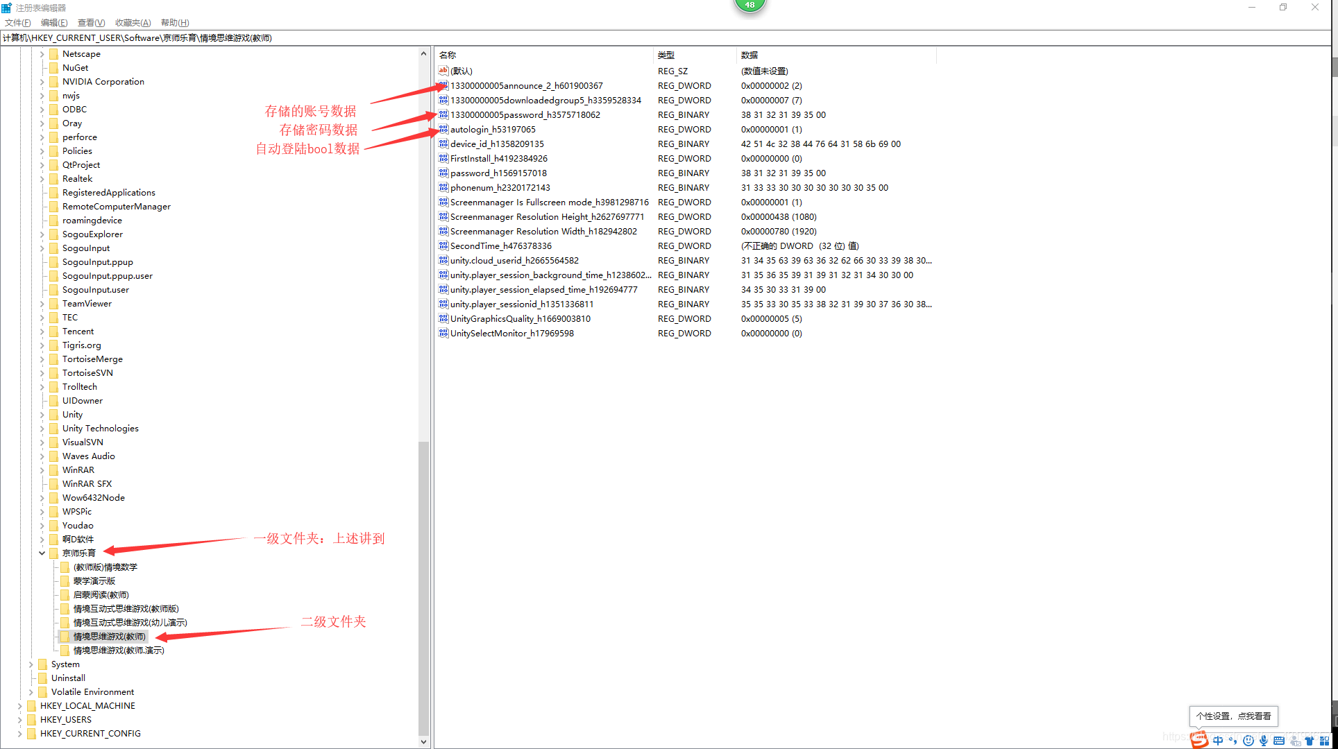Toggle Sogou Chinese/English mode (中)
The image size is (1338, 749).
point(1218,741)
